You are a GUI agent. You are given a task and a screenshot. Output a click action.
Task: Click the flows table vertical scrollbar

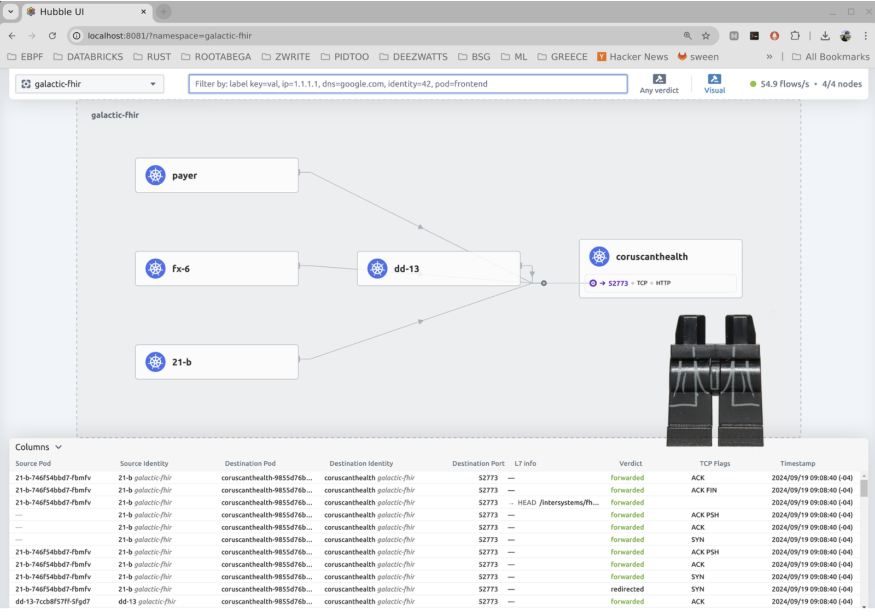click(864, 487)
